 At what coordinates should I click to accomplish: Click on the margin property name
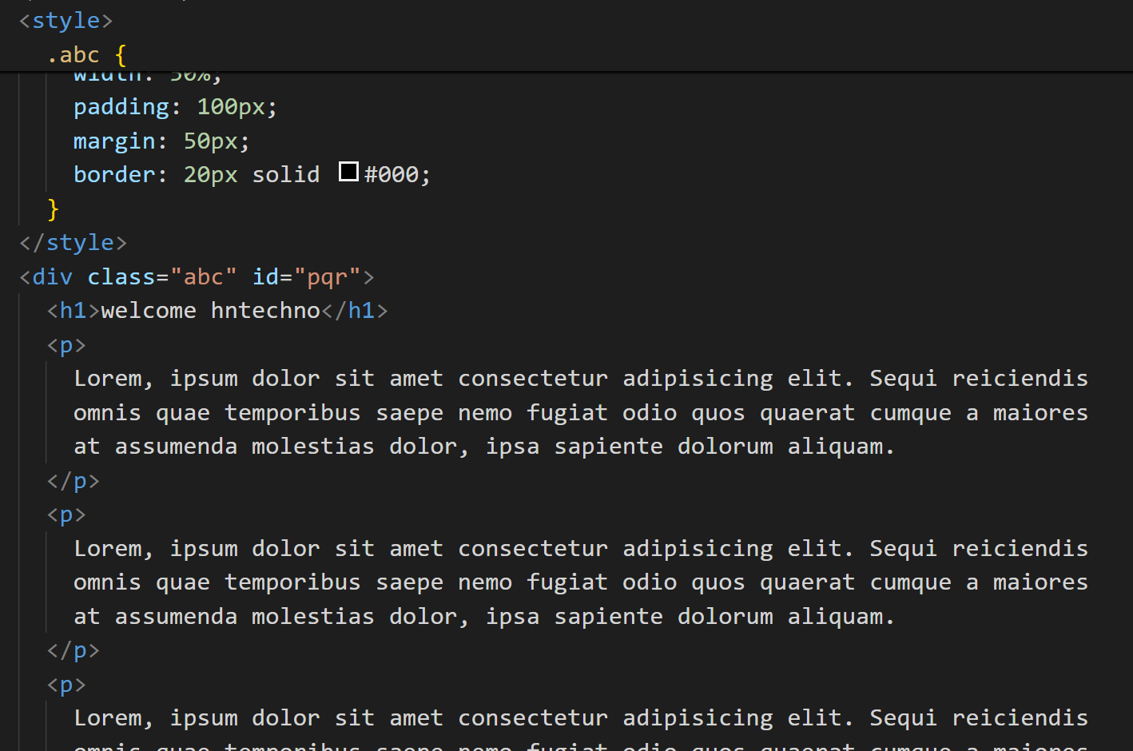coord(114,141)
